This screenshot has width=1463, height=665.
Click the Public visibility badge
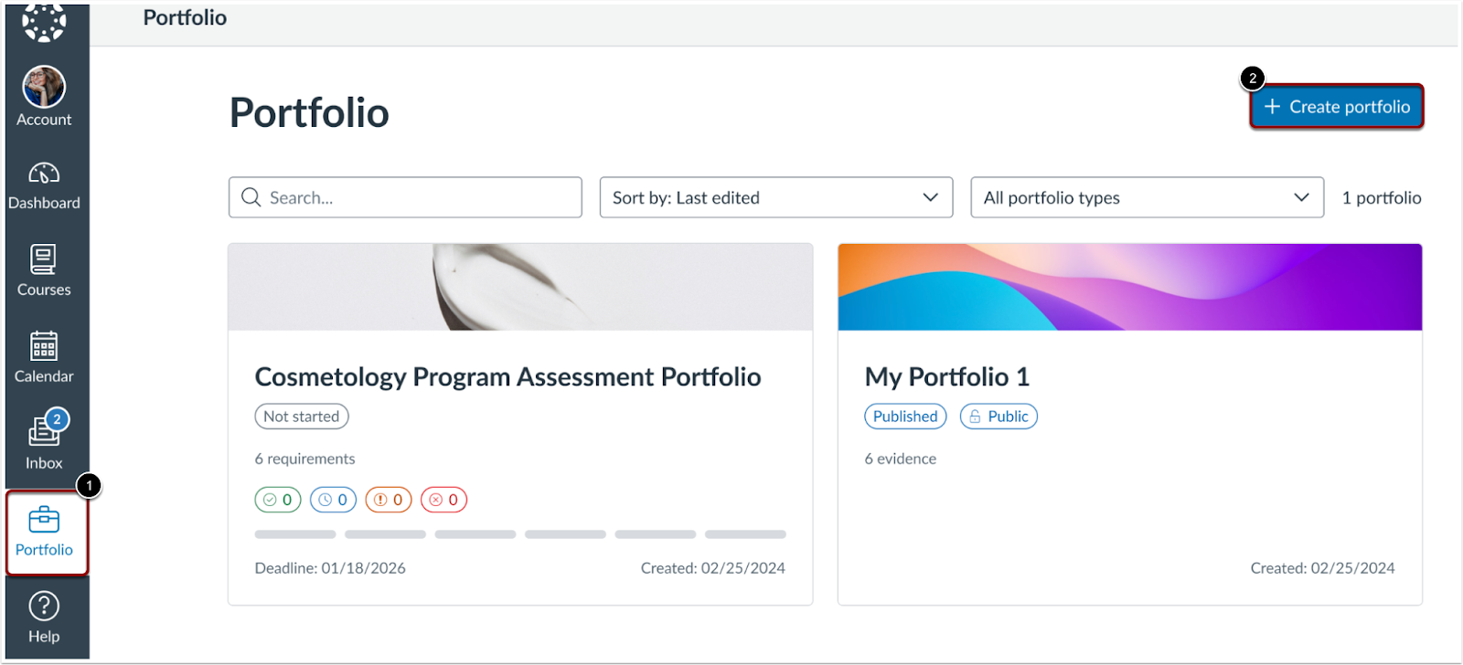(998, 416)
